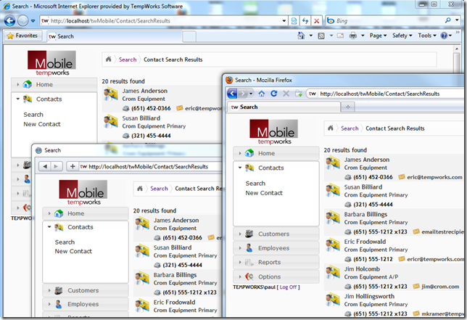Viewport: 467px width, 320px height.
Task: Click Firefox home toolbar icon
Action: tap(263, 94)
